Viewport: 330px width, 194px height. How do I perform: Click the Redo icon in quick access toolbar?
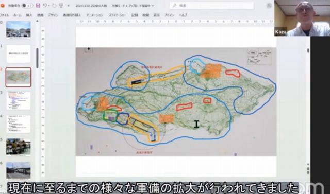54,6
